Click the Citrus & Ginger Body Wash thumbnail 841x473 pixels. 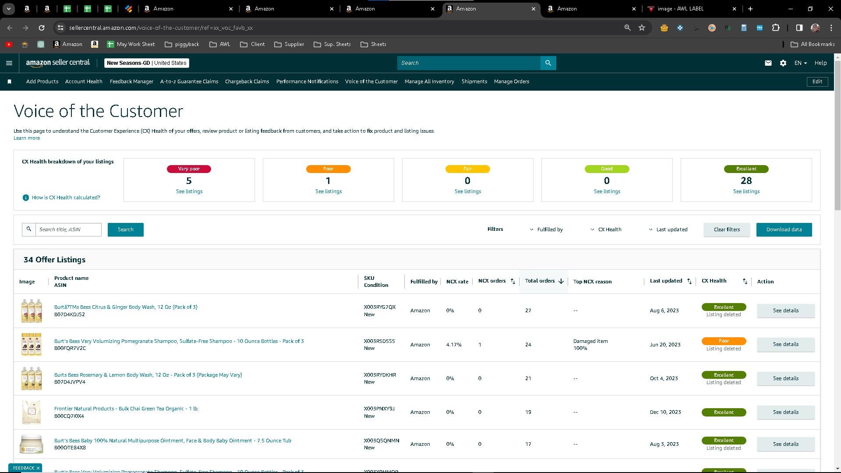point(32,311)
